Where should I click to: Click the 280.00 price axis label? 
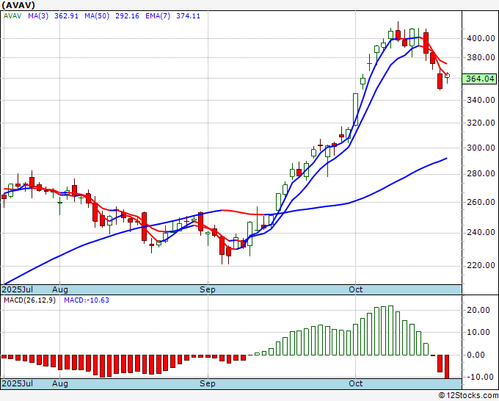(x=481, y=173)
